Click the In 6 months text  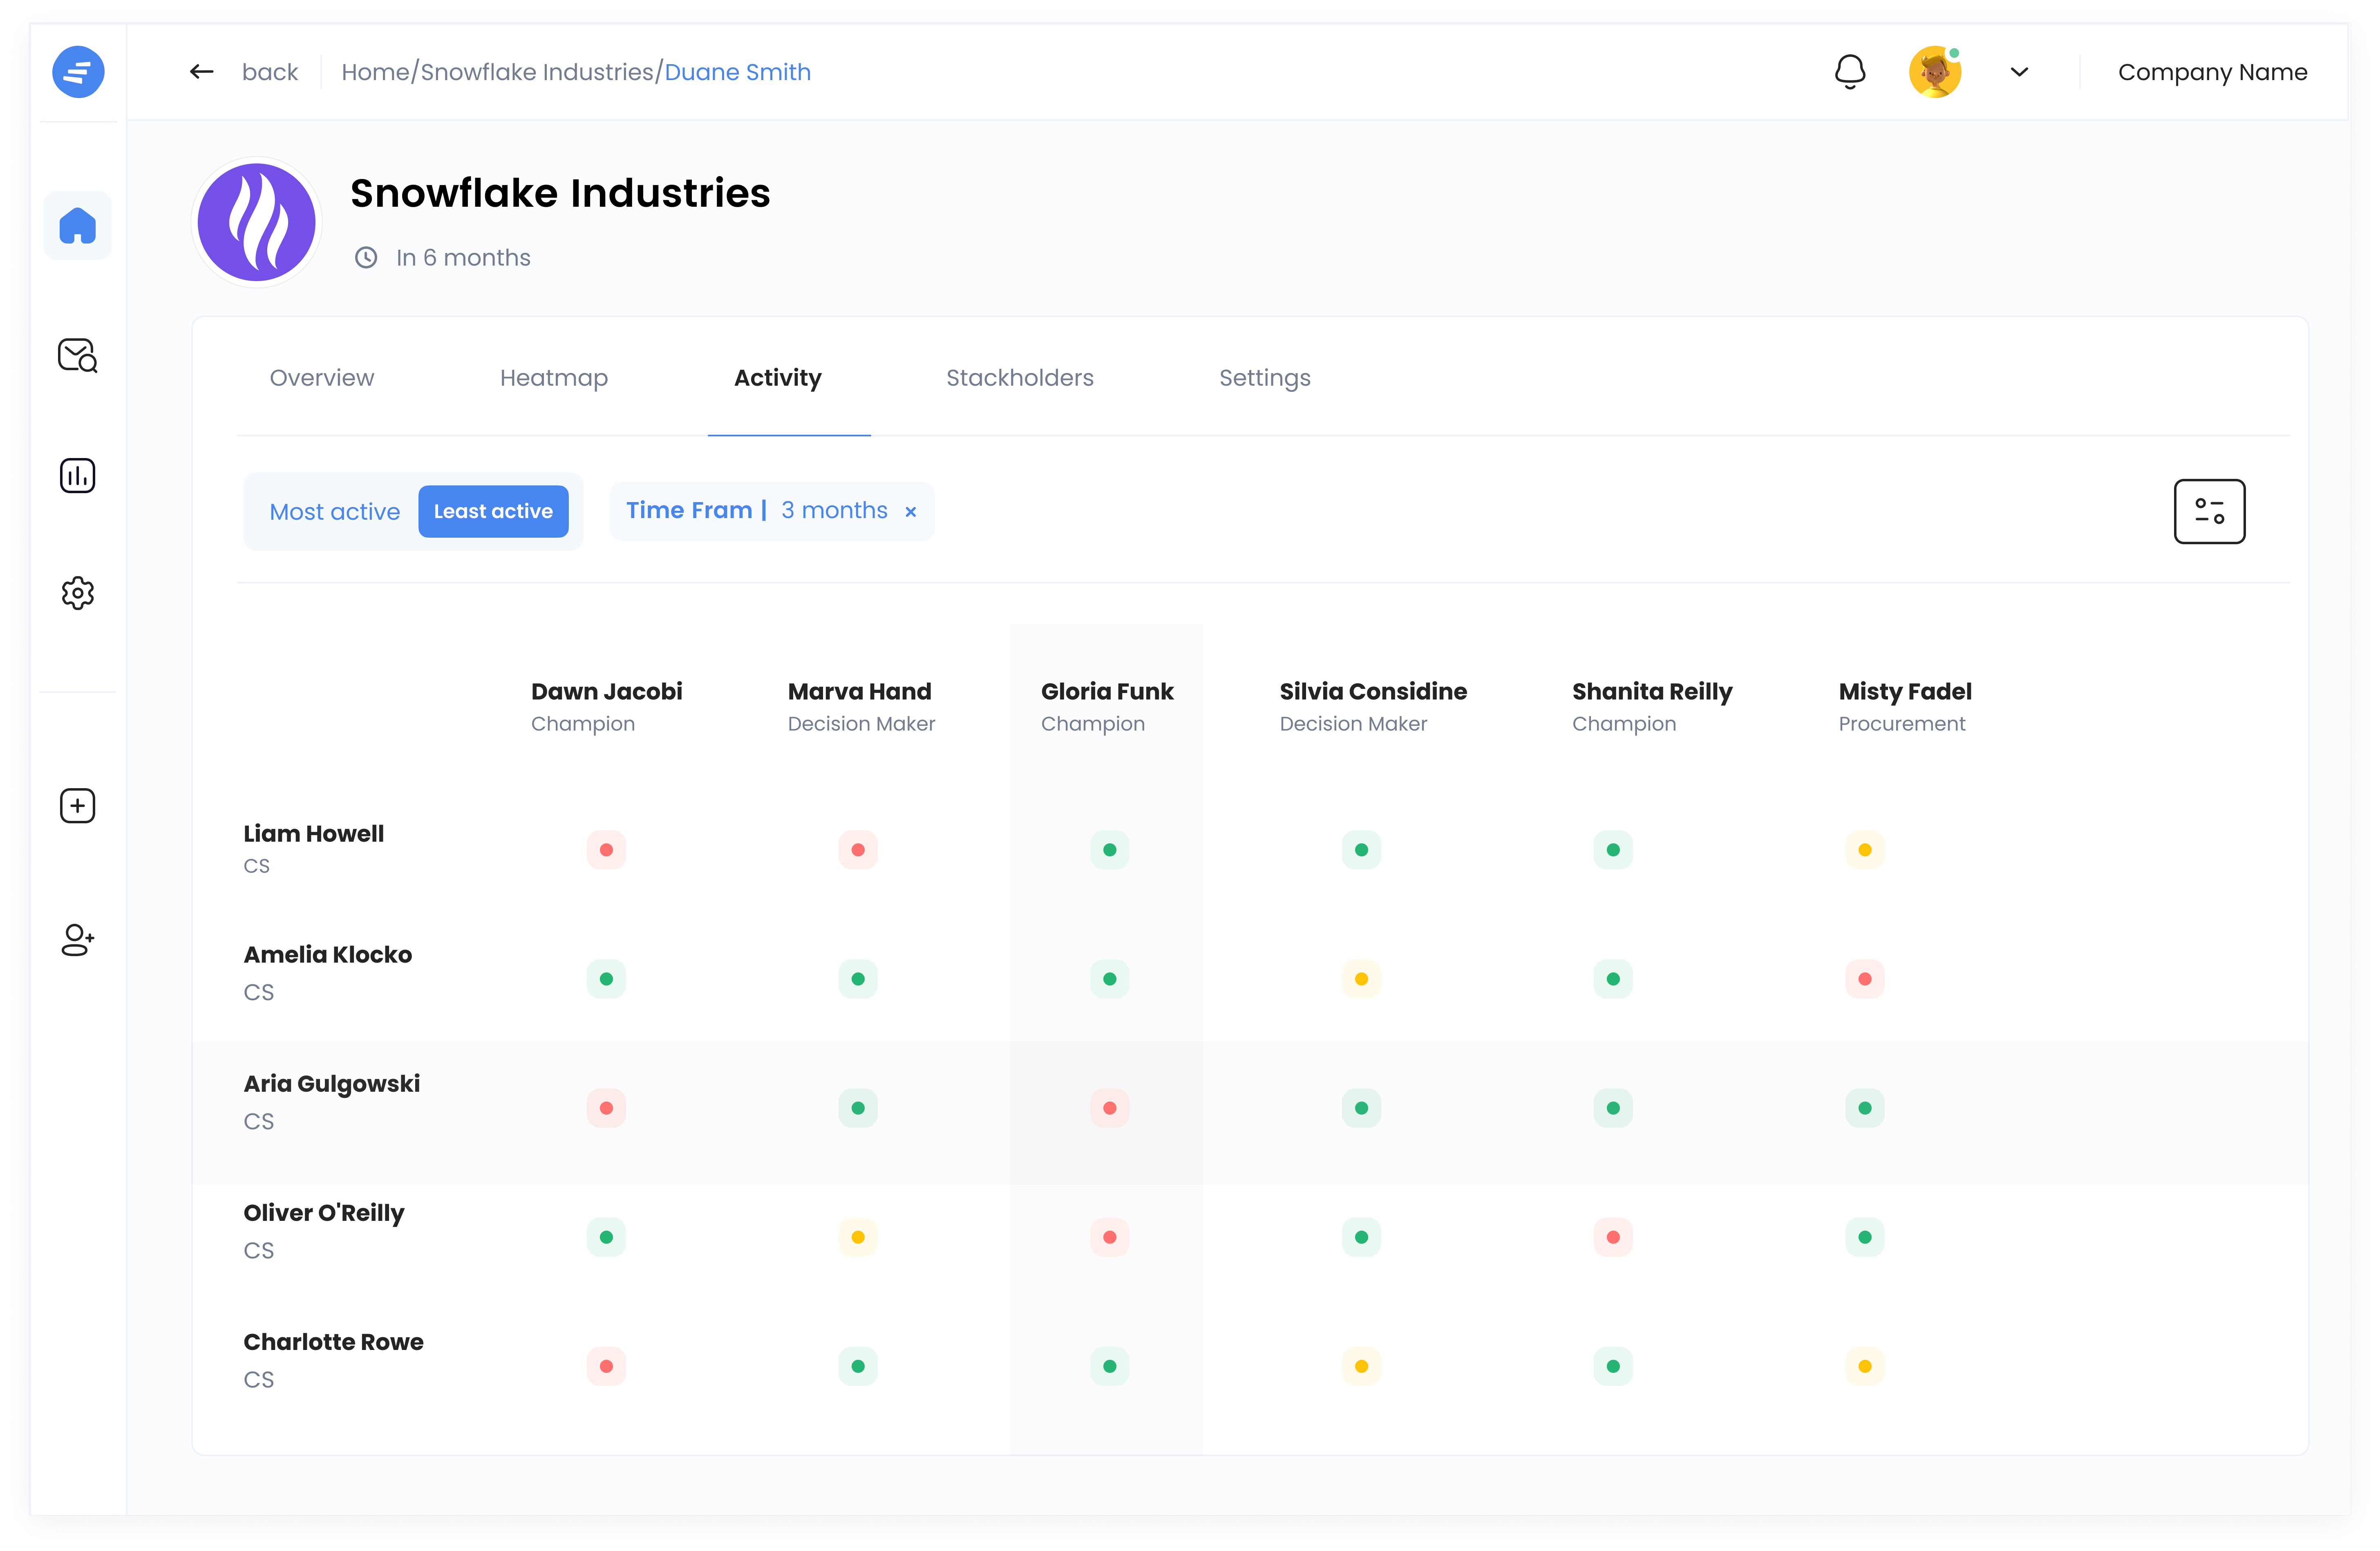pos(463,258)
